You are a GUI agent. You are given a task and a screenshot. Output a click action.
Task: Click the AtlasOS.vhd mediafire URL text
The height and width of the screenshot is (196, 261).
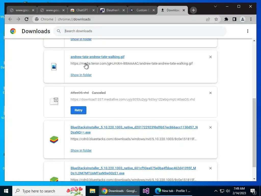pyautogui.click(x=133, y=99)
